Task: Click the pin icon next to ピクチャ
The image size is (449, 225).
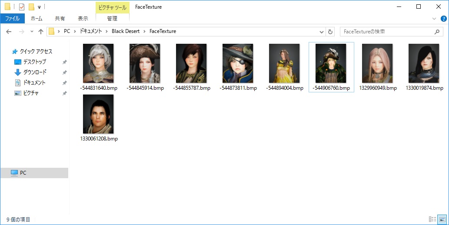Action: (64, 93)
